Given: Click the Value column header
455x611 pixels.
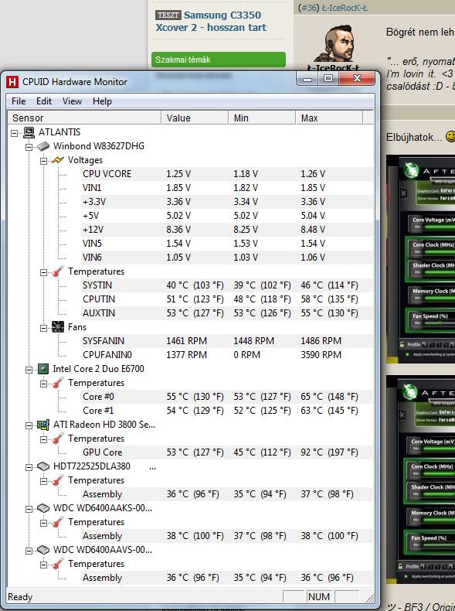Looking at the screenshot, I should point(195,118).
